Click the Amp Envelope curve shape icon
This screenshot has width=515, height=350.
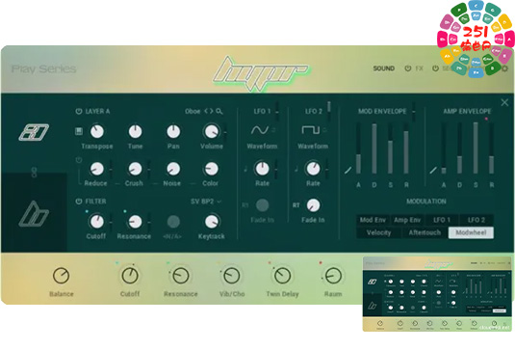433,170
